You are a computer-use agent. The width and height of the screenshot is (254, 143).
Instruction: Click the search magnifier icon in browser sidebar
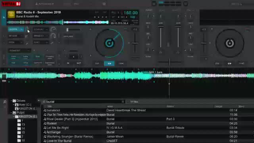coord(4,102)
